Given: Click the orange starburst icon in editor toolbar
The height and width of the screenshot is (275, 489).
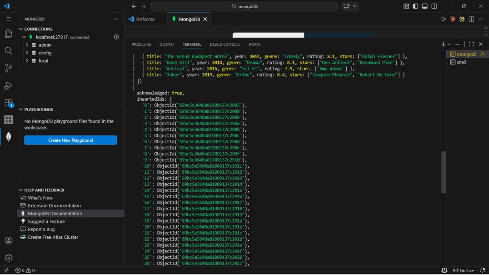Looking at the screenshot, I should pyautogui.click(x=453, y=19).
